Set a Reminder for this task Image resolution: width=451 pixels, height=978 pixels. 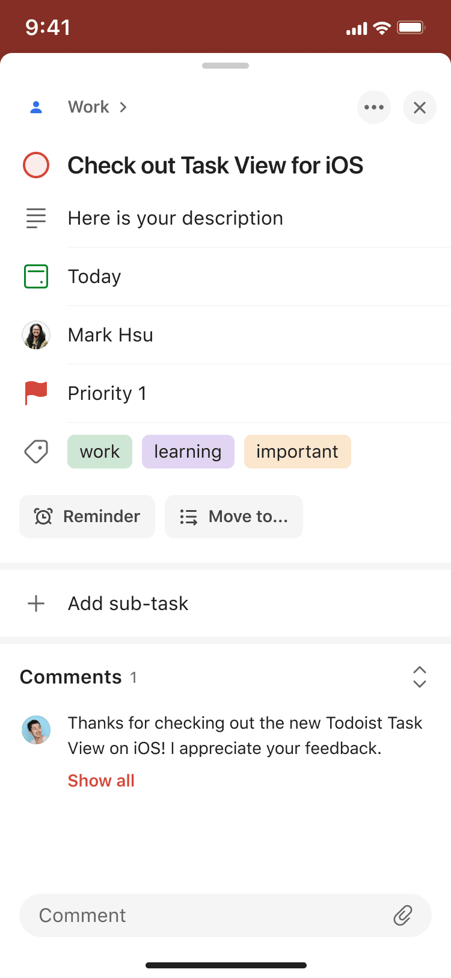[x=87, y=516]
